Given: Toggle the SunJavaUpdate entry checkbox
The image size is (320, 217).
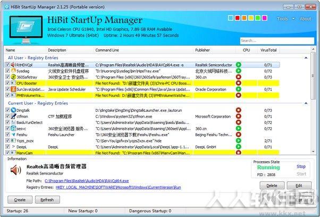Looking at the screenshot, I should 7,89.
